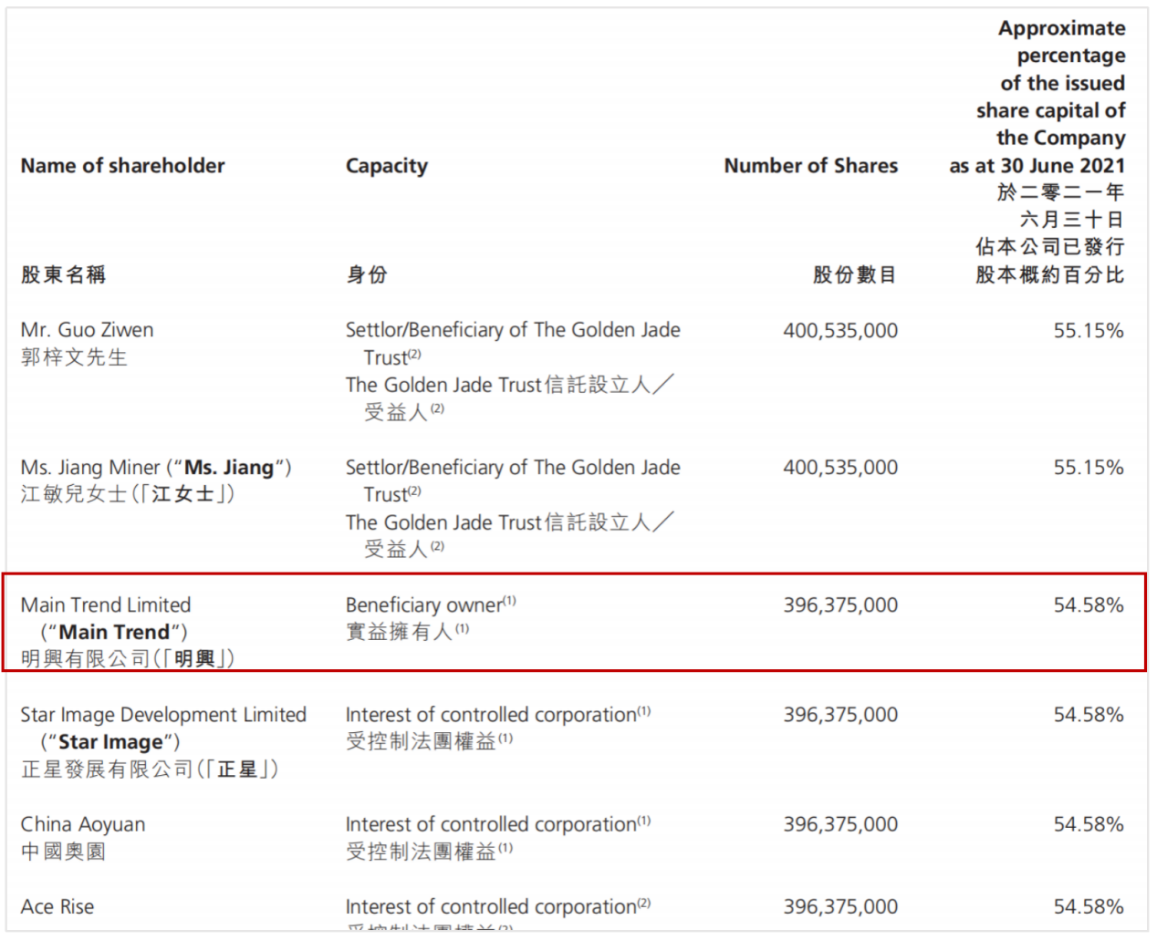The image size is (1157, 940).
Task: Select 54.58% in the China Aoyuan row
Action: click(x=1089, y=824)
